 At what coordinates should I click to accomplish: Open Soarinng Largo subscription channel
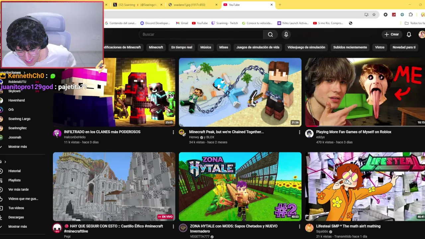pyautogui.click(x=19, y=119)
